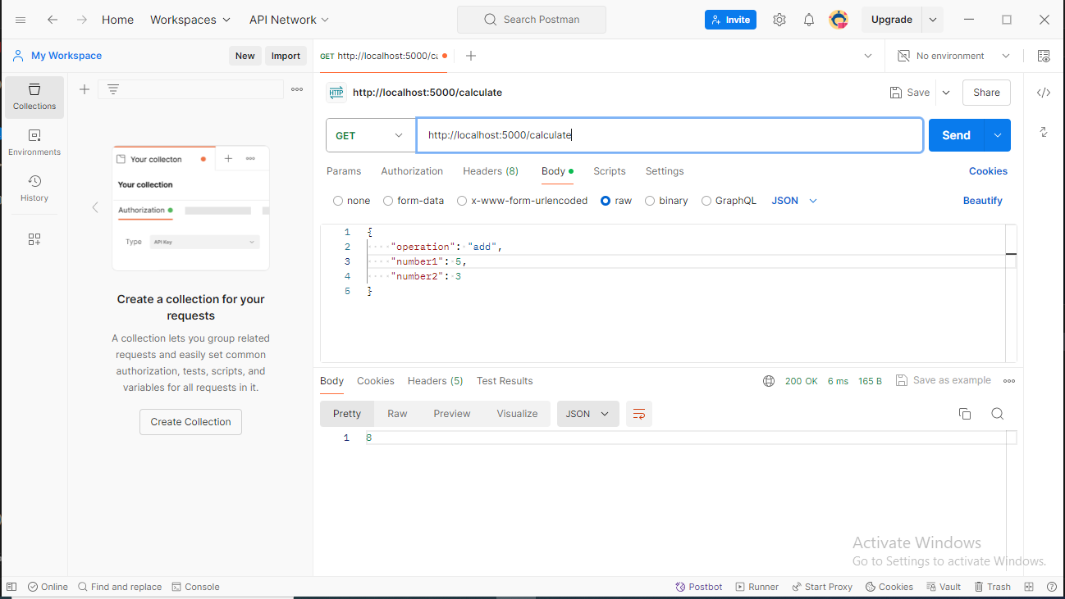Switch to the Headers (8) request tab
Viewport: 1065px width, 599px height.
[x=491, y=171]
